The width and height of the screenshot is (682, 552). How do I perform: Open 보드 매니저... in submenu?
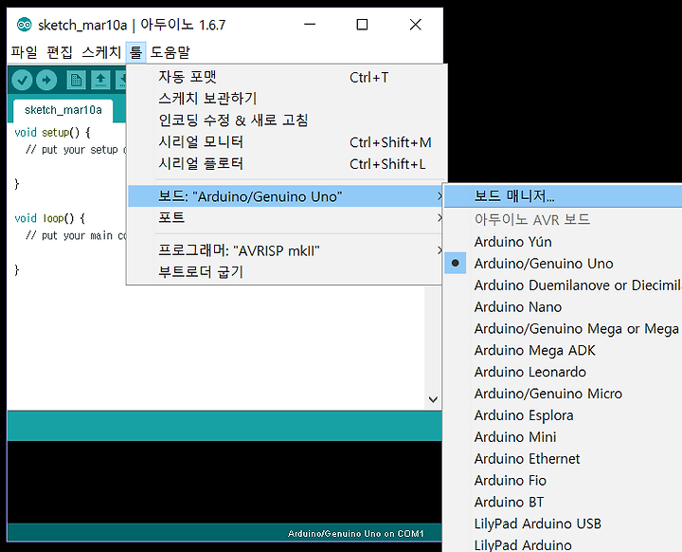tap(564, 196)
